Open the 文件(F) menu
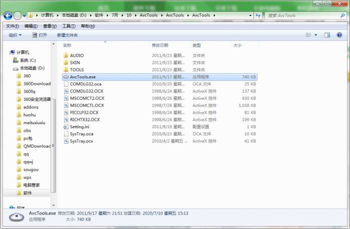The height and width of the screenshot is (229, 350). [x=12, y=26]
